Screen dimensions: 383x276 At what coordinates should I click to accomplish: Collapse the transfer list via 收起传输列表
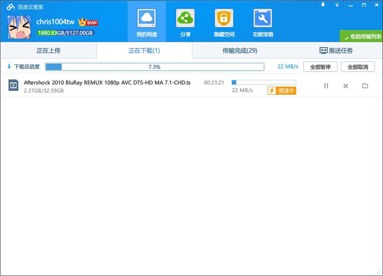coord(361,37)
